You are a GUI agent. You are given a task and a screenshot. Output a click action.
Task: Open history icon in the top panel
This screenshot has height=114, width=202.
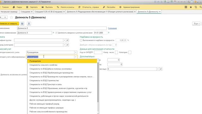(x=196, y=7)
